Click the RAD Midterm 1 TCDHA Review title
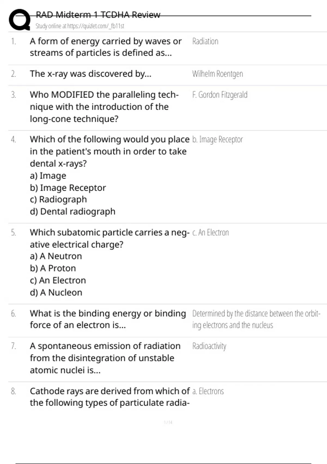Screen dimensions: 327x464 coord(98,15)
